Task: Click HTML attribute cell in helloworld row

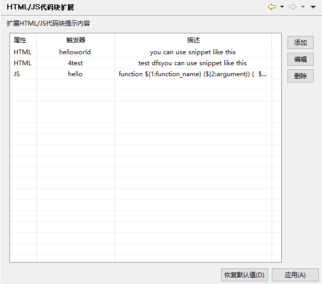Action: (22, 52)
